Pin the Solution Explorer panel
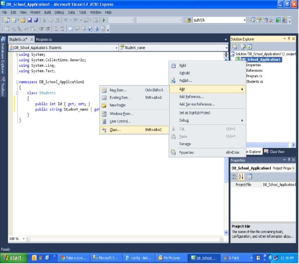This screenshot has height=264, width=299. point(289,39)
